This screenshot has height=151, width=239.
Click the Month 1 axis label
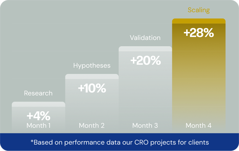pyautogui.click(x=38, y=125)
